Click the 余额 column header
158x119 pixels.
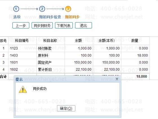click(x=78, y=41)
